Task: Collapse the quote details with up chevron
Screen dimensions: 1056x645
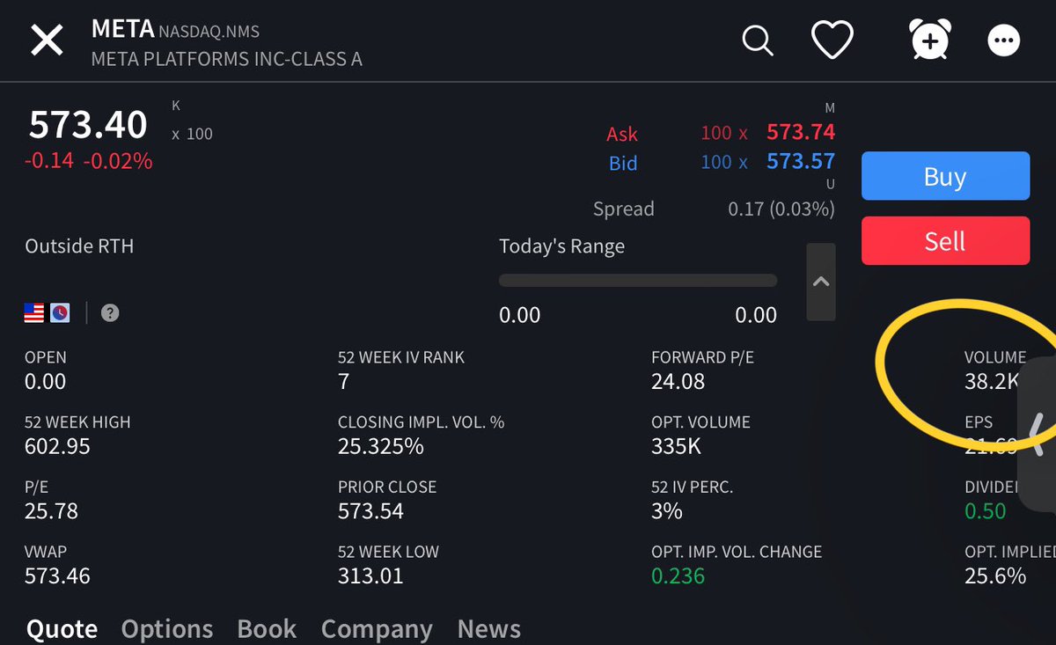Action: click(821, 282)
